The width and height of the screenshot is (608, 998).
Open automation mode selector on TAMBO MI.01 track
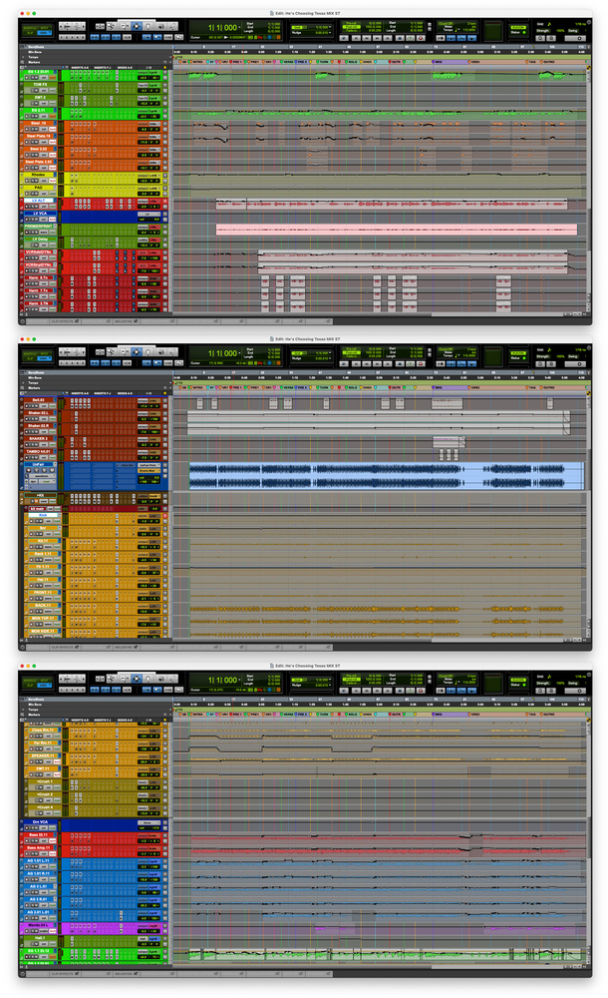coord(54,457)
